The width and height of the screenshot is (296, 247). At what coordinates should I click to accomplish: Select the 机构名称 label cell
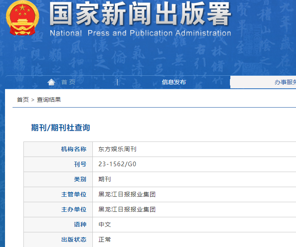[x=58, y=149]
